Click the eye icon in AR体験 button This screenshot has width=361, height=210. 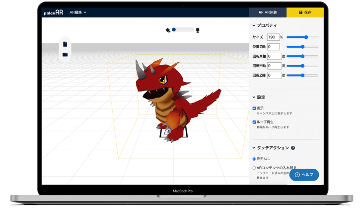tap(260, 12)
